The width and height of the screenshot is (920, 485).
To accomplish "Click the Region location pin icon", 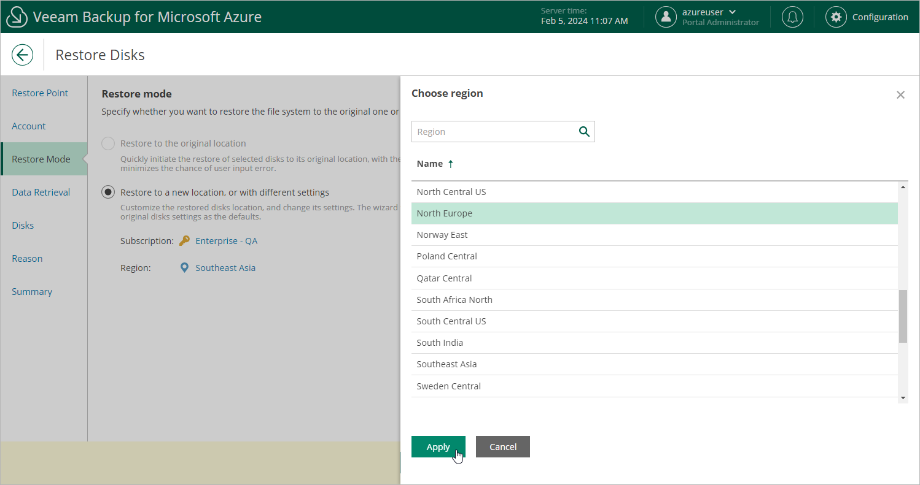I will click(184, 268).
